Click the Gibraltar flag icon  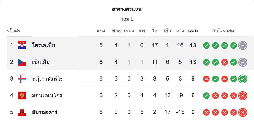(x=22, y=112)
